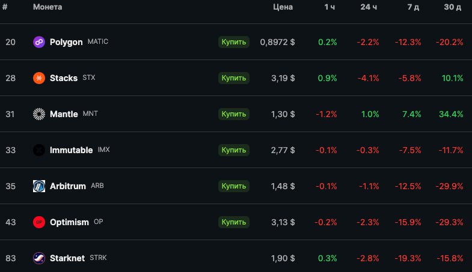Click the Mantle logo icon
472x272 pixels.
click(x=39, y=114)
